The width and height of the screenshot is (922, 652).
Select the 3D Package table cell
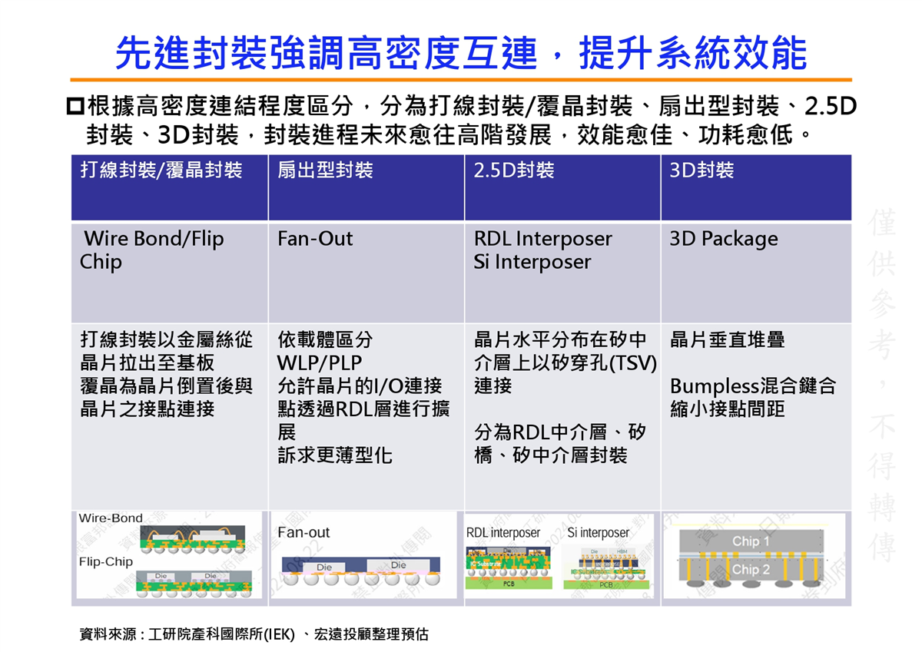click(x=724, y=239)
